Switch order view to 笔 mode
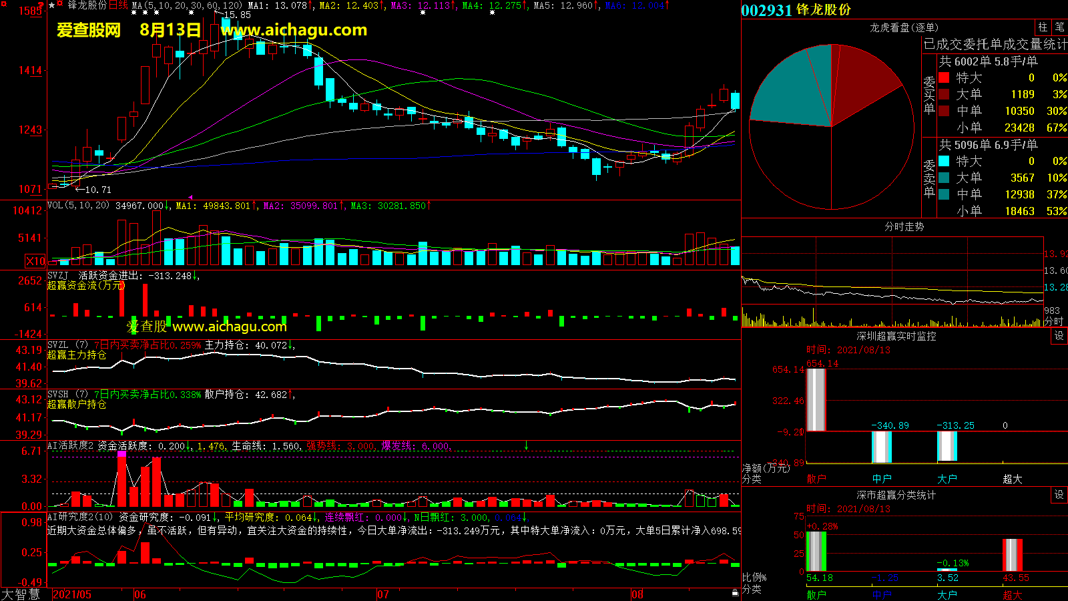 pos(1059,27)
